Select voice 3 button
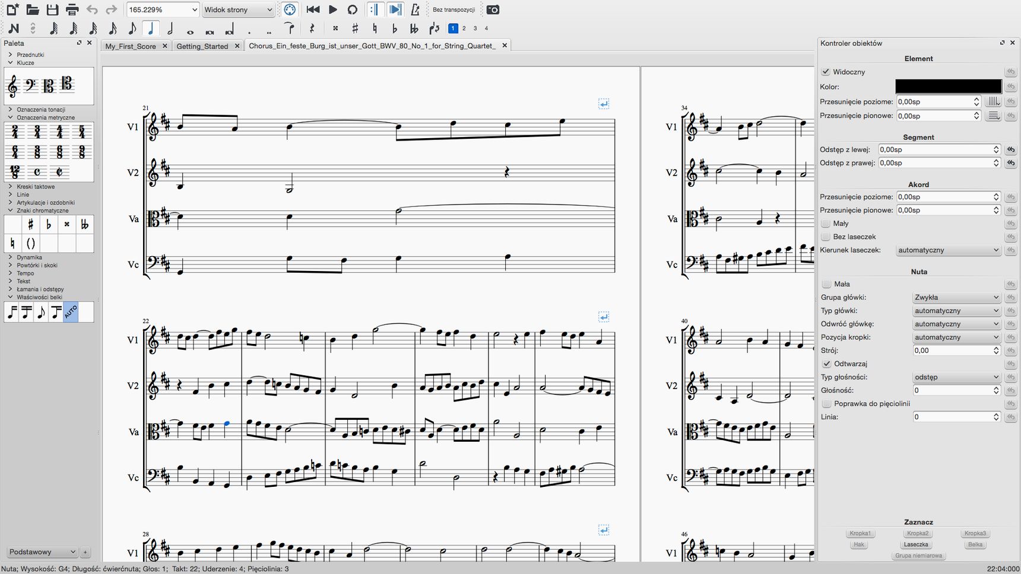Viewport: 1021px width, 574px height. point(475,28)
